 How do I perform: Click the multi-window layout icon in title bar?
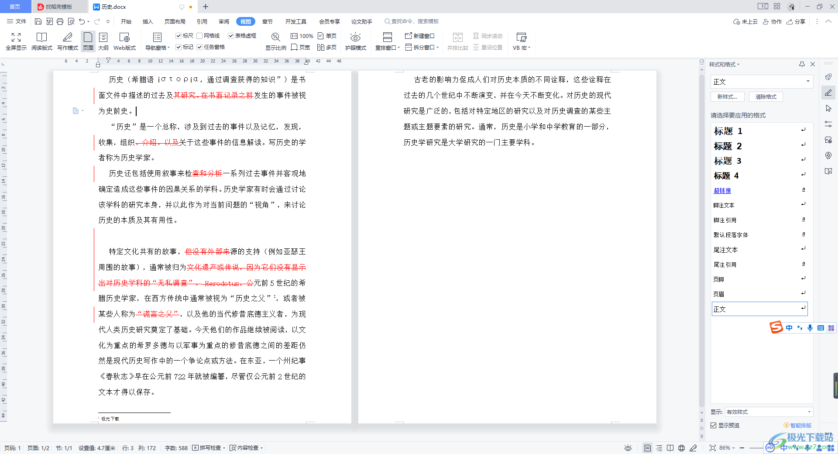tap(763, 7)
